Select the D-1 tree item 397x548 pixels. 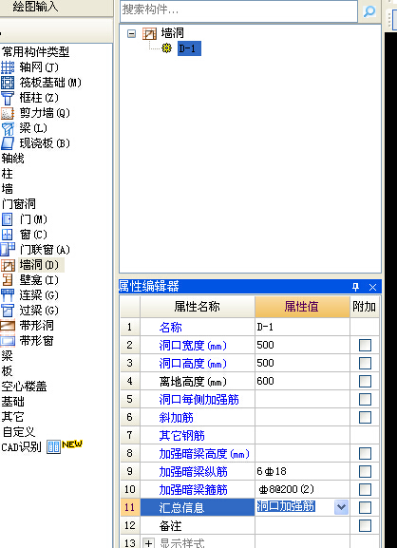coord(189,48)
